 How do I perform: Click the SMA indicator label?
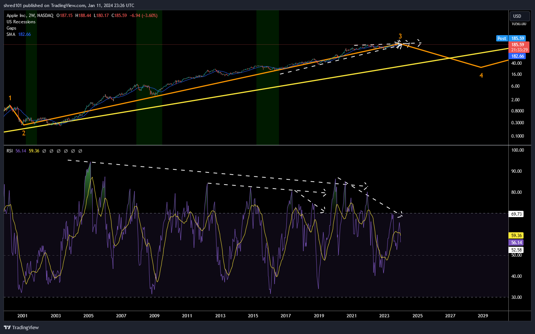coord(11,34)
